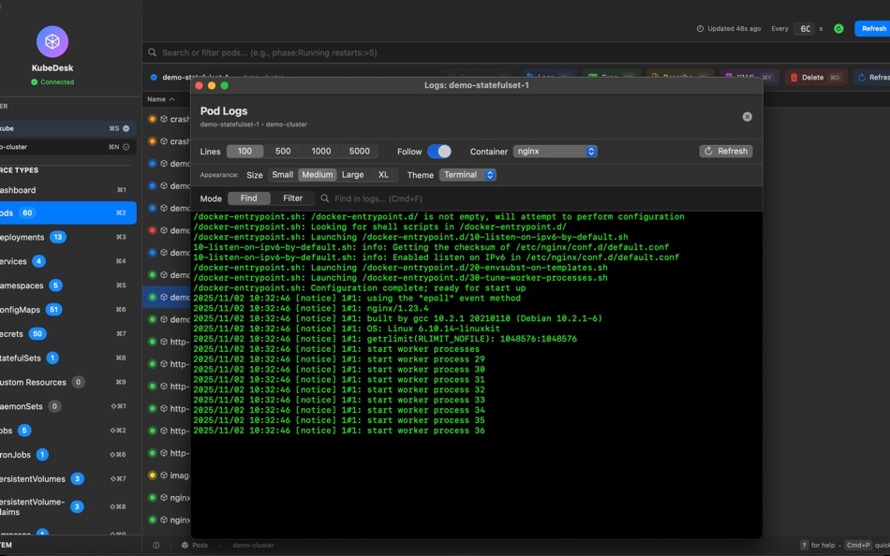The width and height of the screenshot is (890, 556).
Task: Click the green auto-refresh status icon
Action: click(838, 29)
